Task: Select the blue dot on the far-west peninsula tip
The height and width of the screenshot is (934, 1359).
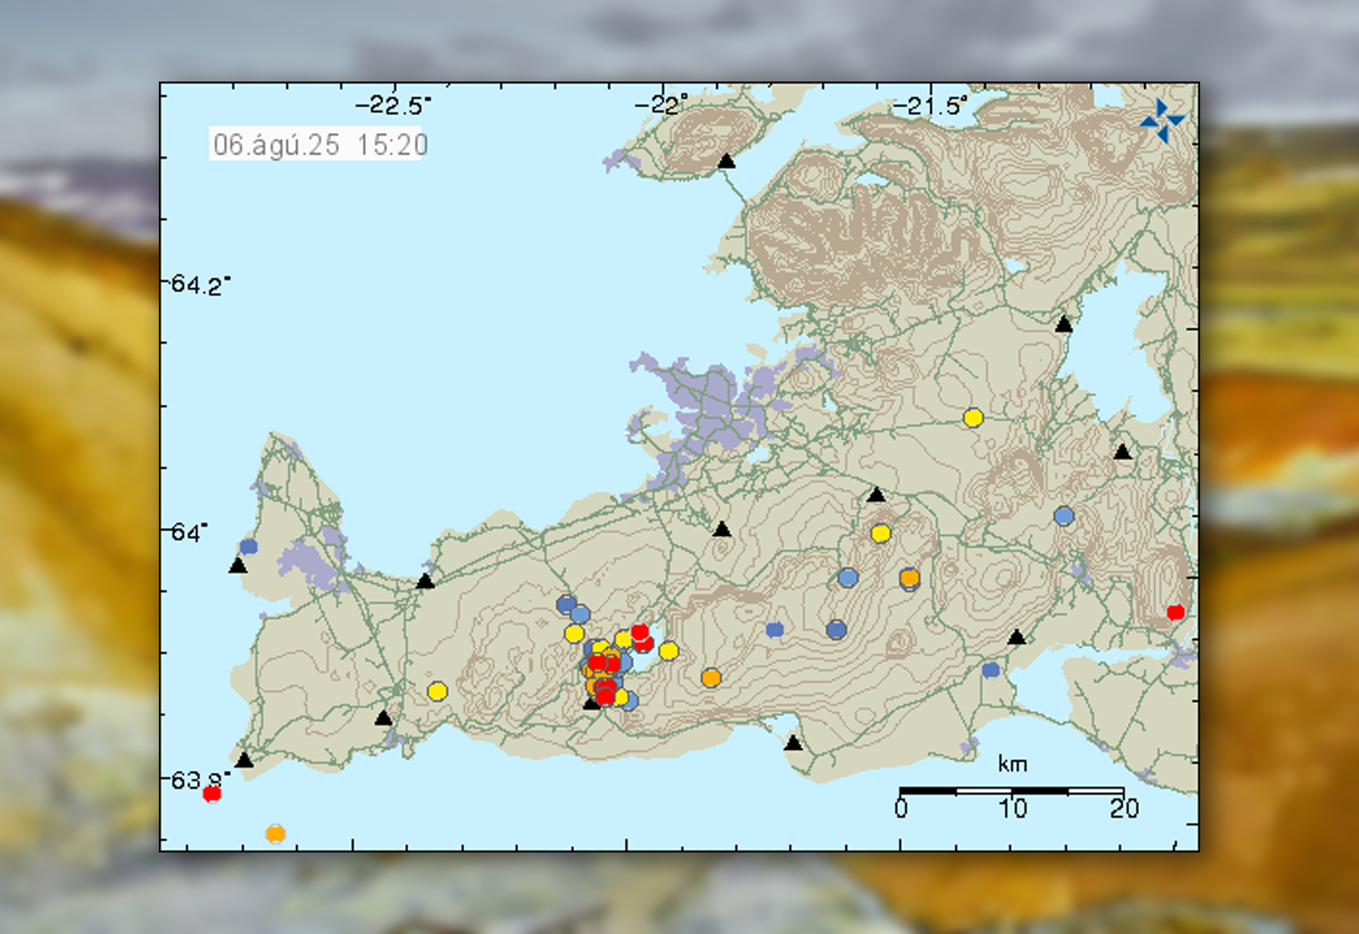Action: (x=248, y=547)
